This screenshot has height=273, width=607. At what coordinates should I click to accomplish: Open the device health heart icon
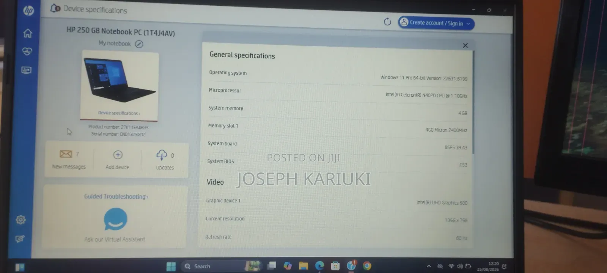pyautogui.click(x=27, y=51)
